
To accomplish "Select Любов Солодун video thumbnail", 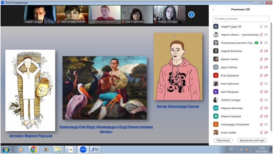I will (169, 15).
